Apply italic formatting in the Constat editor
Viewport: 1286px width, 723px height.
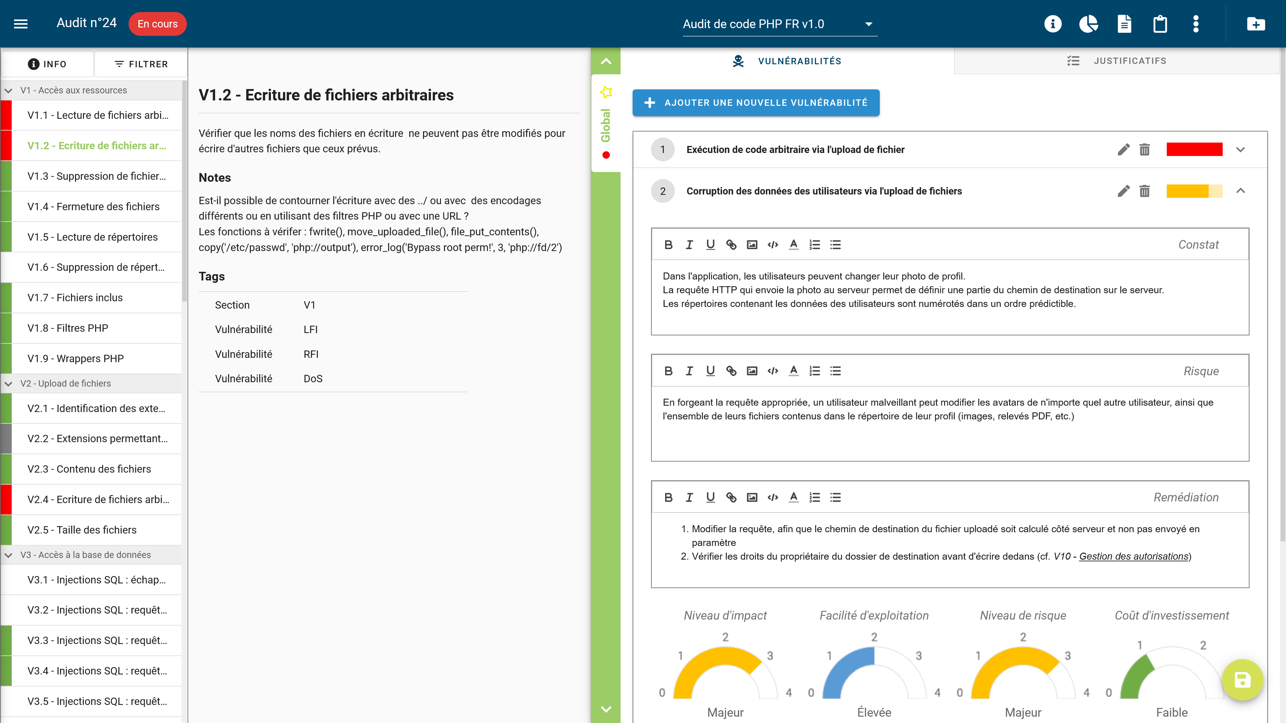click(690, 244)
